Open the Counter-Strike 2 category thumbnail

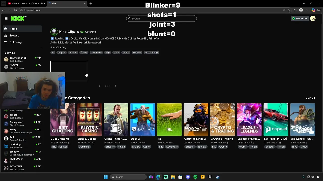(196, 120)
